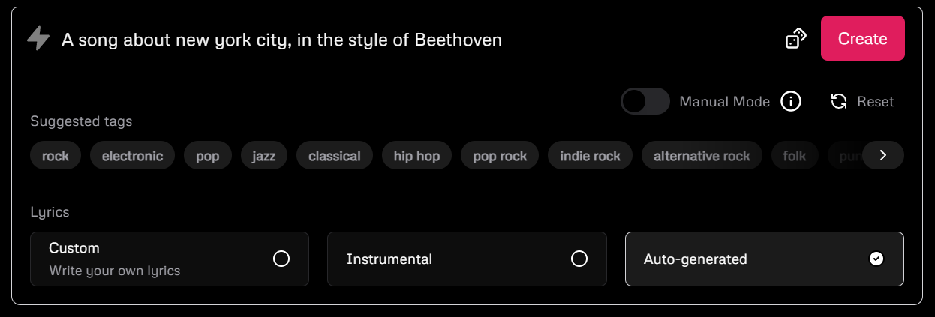Choose the classical suggested tag
The image size is (935, 317).
pyautogui.click(x=335, y=156)
